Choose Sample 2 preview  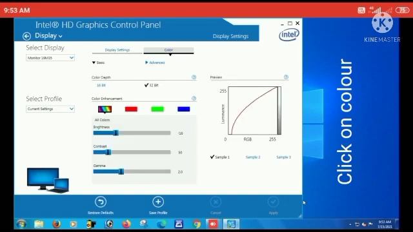[253, 157]
